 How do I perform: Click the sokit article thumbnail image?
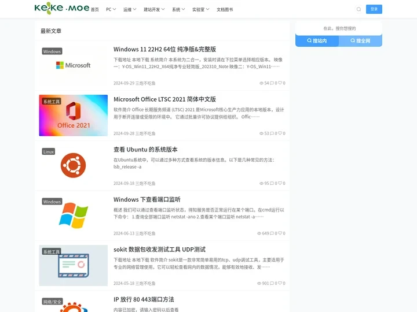tap(74, 266)
